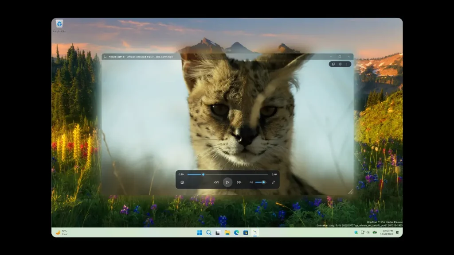
Task: Click the player window title text
Action: click(141, 57)
